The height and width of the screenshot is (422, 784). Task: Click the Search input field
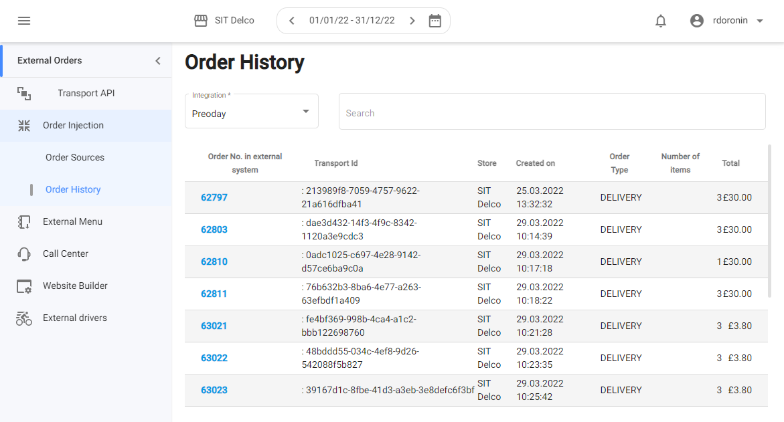coord(552,112)
